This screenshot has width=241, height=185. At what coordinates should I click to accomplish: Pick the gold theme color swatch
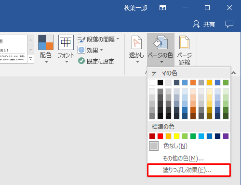pyautogui.click(x=209, y=83)
